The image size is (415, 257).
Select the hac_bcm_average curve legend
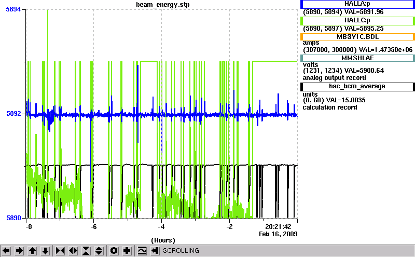357,87
